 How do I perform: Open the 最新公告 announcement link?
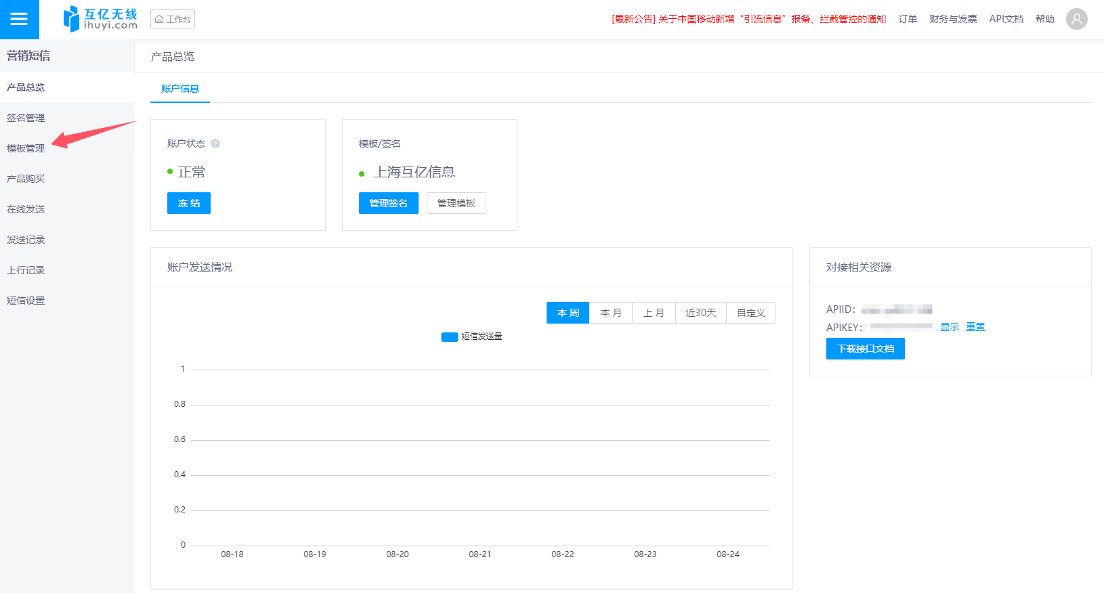[748, 19]
